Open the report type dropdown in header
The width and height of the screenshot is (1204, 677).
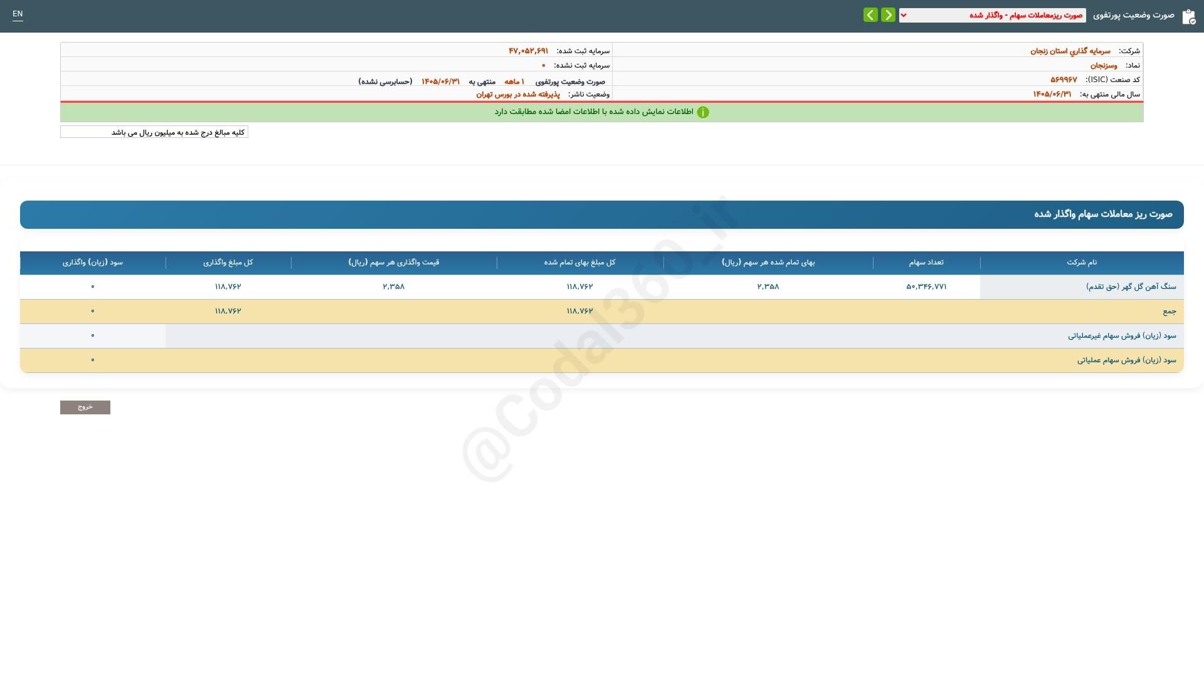point(992,15)
